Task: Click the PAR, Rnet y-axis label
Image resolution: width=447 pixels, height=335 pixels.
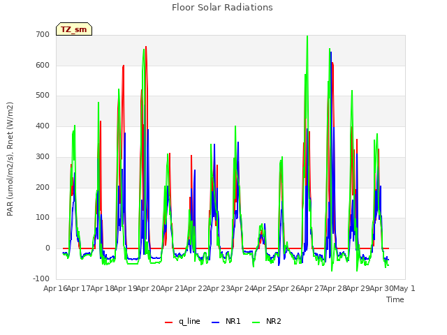Action: click(10, 159)
